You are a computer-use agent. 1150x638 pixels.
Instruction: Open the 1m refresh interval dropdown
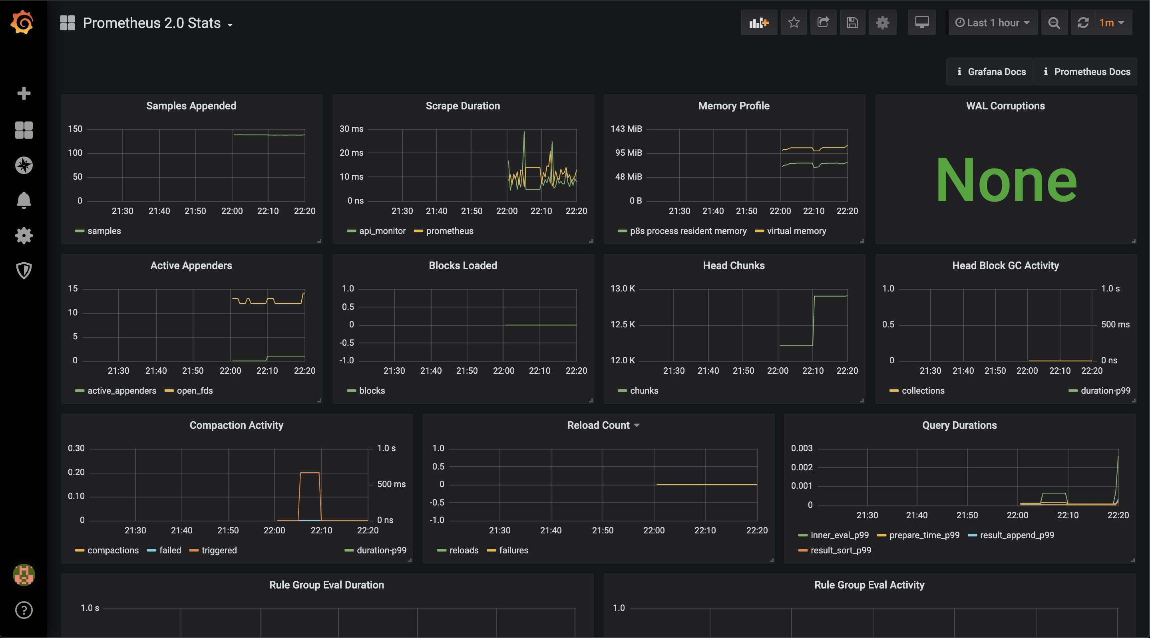(1112, 22)
